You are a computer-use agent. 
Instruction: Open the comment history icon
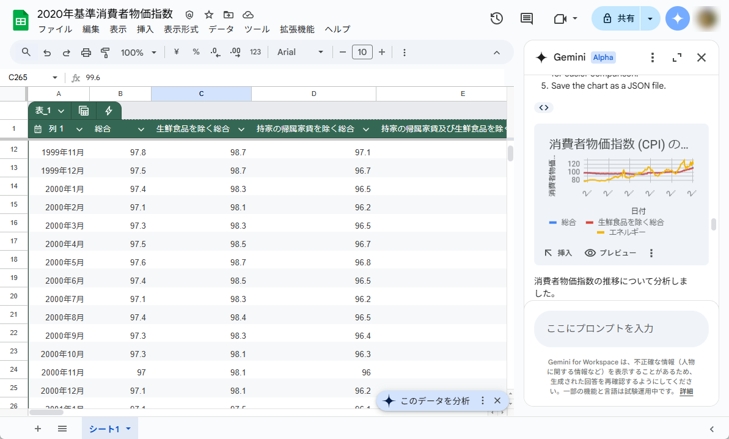(526, 18)
